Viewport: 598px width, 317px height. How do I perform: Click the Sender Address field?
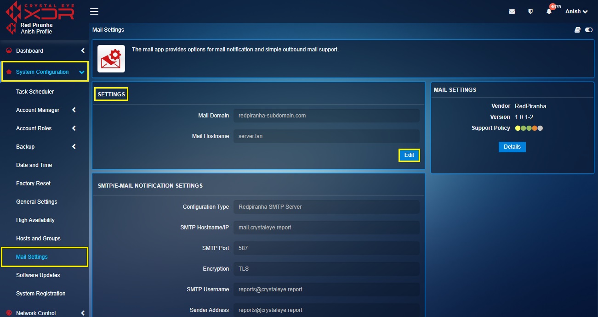click(x=326, y=310)
